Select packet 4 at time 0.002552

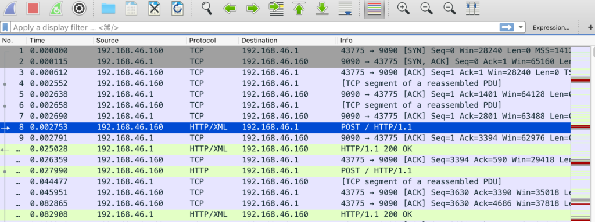point(285,83)
